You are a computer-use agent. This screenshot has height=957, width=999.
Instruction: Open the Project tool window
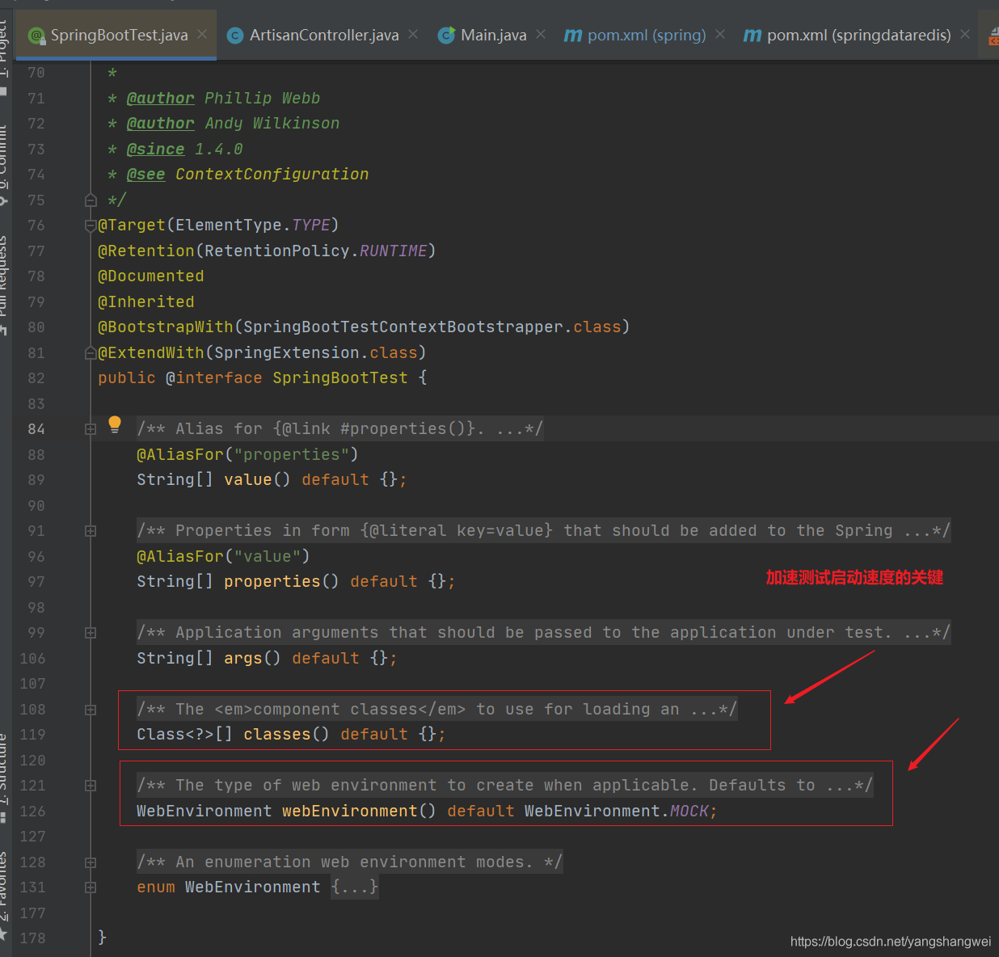coord(4,48)
